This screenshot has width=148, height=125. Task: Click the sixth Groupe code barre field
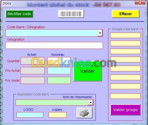point(125,77)
